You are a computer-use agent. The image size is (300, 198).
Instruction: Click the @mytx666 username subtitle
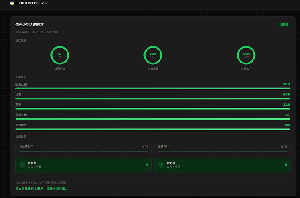[37, 32]
